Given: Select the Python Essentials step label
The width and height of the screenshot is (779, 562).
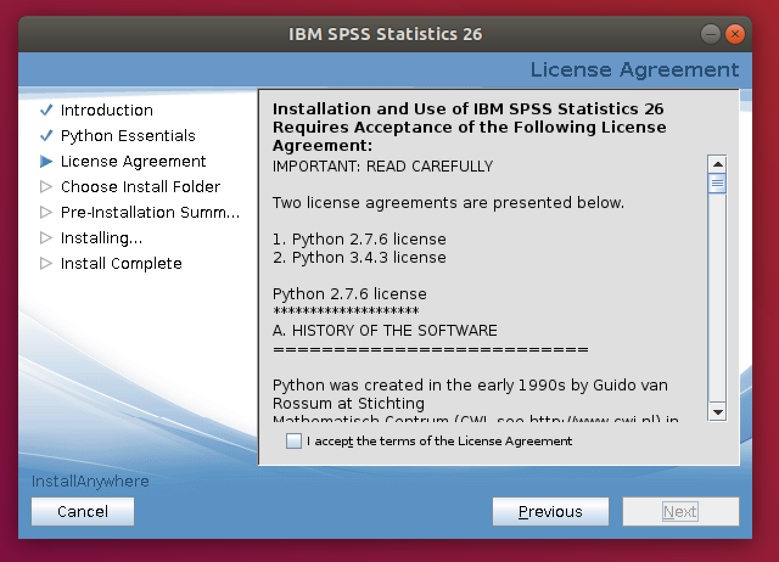Looking at the screenshot, I should (x=128, y=136).
